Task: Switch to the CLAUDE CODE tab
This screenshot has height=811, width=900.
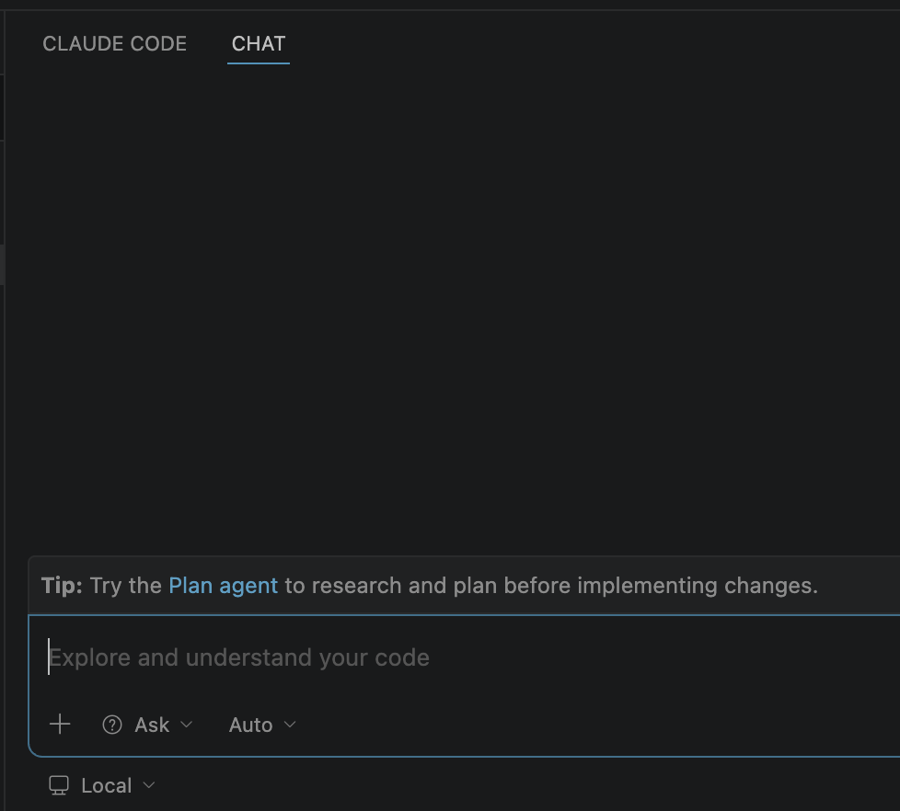Action: (x=115, y=43)
